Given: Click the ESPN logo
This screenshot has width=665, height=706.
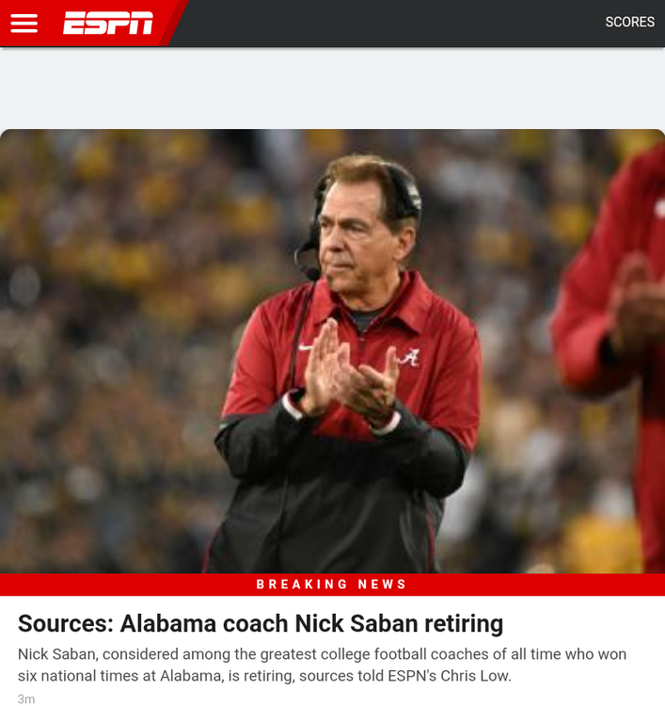Looking at the screenshot, I should (x=107, y=24).
